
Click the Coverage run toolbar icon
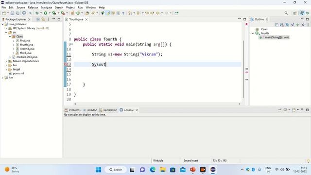[54, 13]
